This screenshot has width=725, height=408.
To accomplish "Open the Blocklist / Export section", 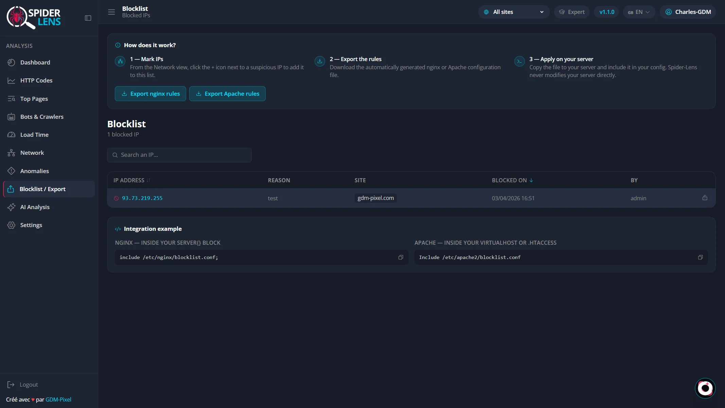I will pyautogui.click(x=42, y=189).
